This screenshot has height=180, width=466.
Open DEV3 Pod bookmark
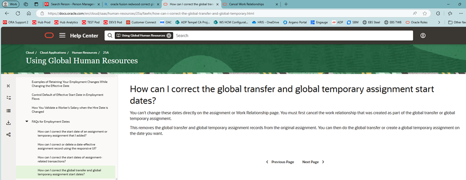113,22
